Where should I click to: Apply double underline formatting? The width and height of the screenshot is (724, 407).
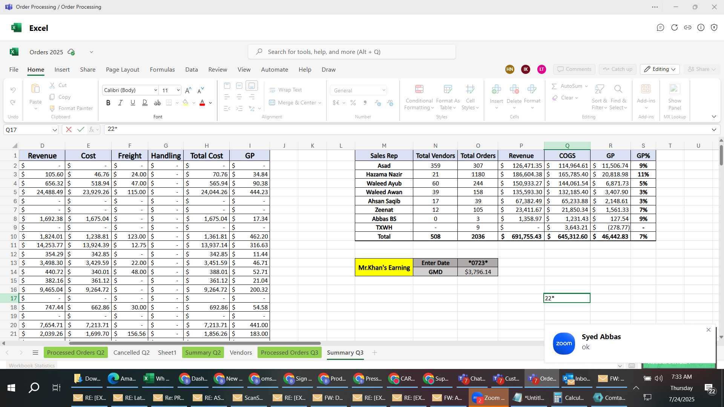click(x=145, y=103)
